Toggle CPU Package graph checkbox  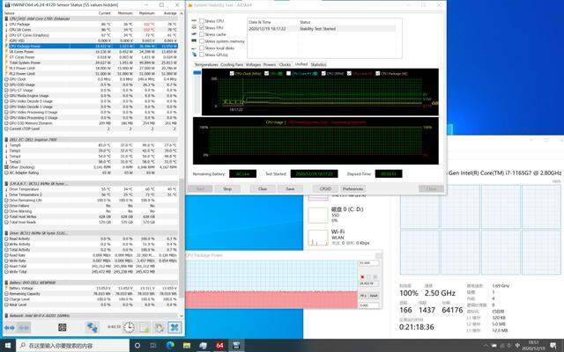click(378, 73)
